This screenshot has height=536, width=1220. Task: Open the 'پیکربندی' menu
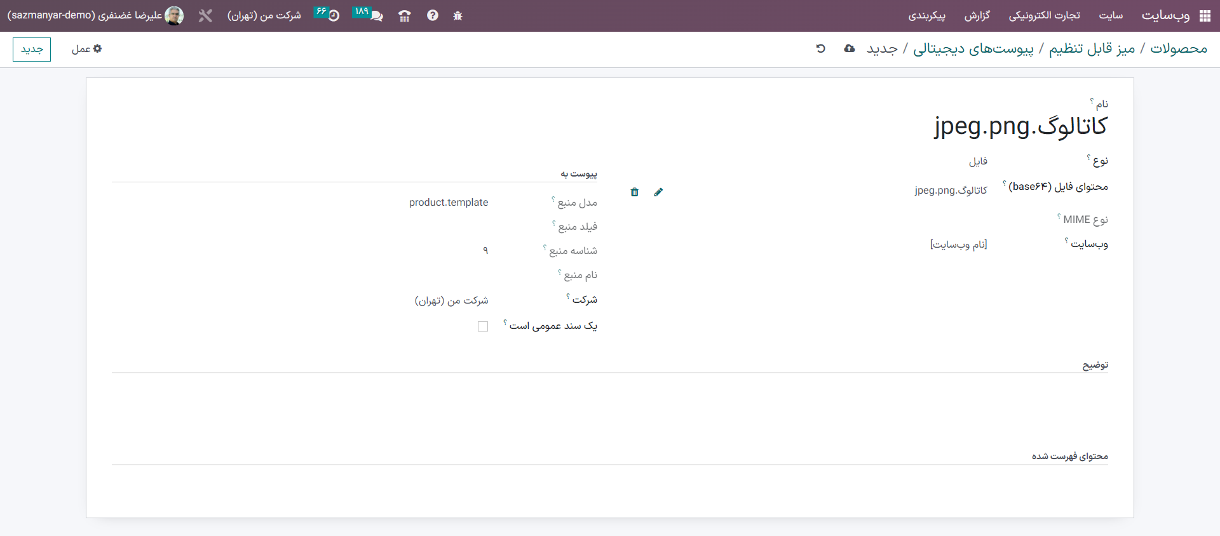pos(926,16)
